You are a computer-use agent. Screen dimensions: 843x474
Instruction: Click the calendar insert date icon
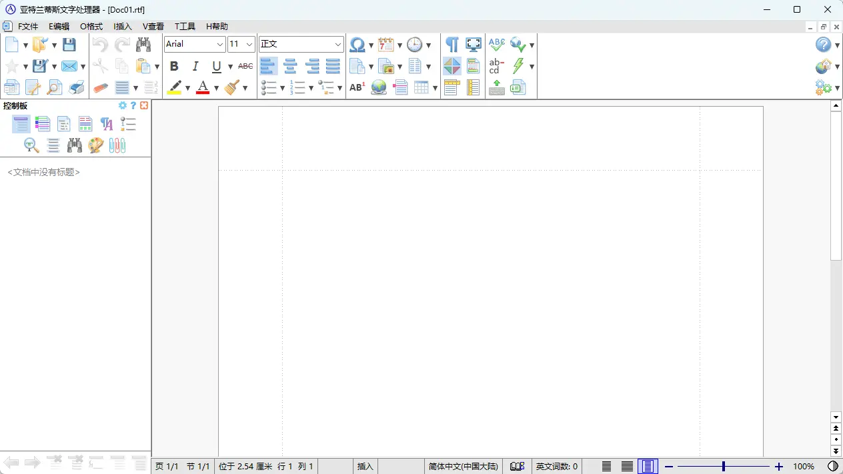(385, 45)
